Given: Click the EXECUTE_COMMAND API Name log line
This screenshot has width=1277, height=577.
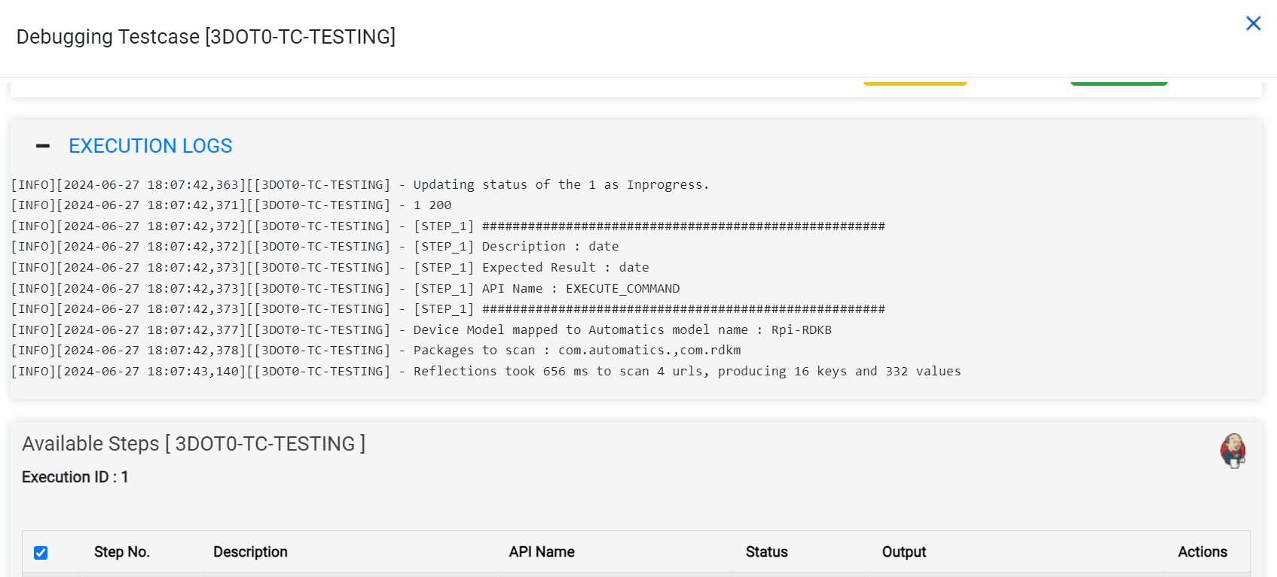Looking at the screenshot, I should (x=344, y=289).
